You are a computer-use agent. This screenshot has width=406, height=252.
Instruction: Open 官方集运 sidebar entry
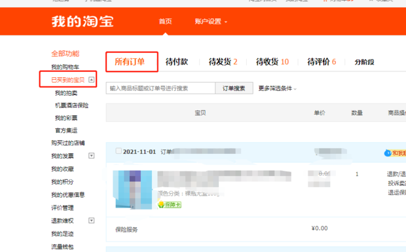[66, 130]
